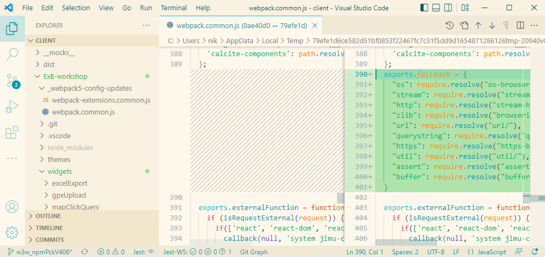Go to previous change arrow up
This screenshot has height=257, width=545.
coord(478,25)
